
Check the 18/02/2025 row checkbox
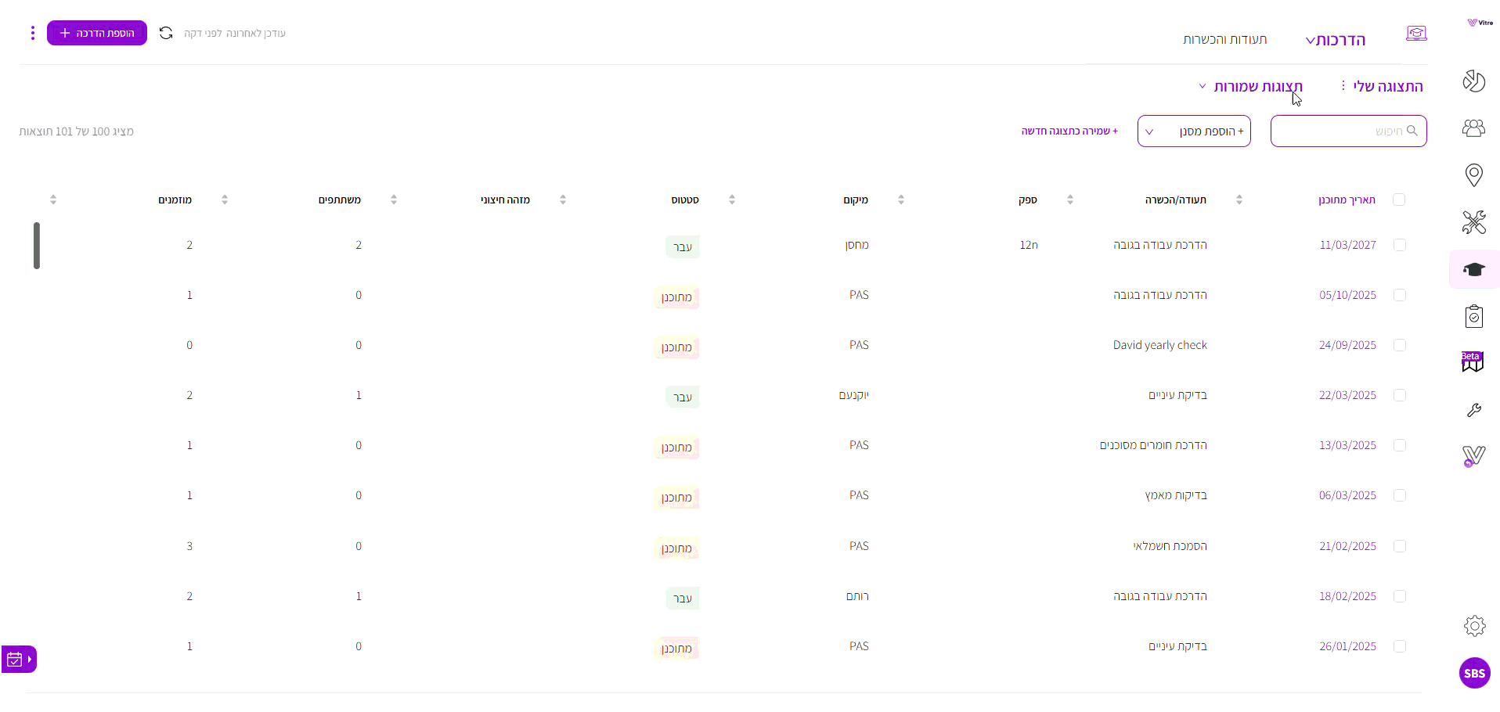tap(1400, 596)
